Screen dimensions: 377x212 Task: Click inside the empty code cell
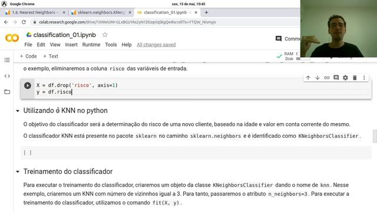[196, 153]
